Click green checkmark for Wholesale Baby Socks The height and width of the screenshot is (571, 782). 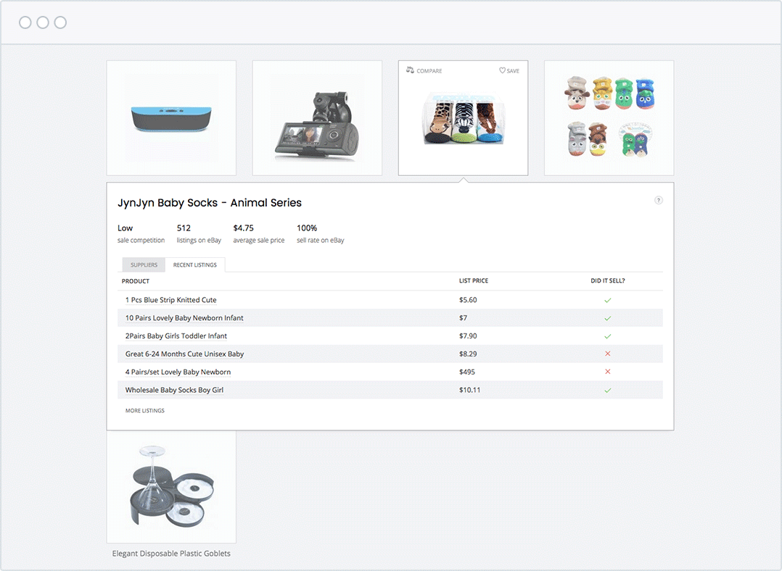[608, 391]
